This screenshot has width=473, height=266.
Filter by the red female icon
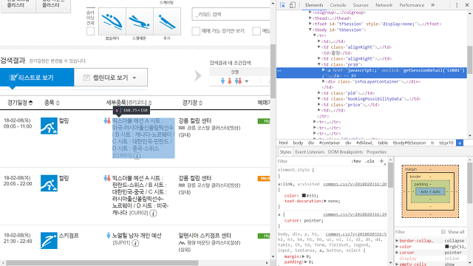pos(230,81)
